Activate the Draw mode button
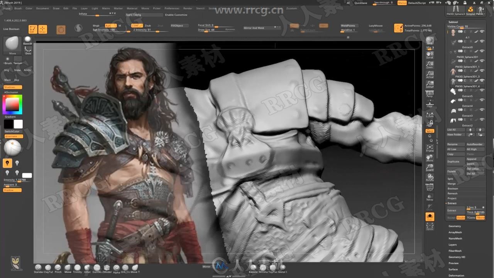The width and height of the screenshot is (494, 278). pos(43,29)
